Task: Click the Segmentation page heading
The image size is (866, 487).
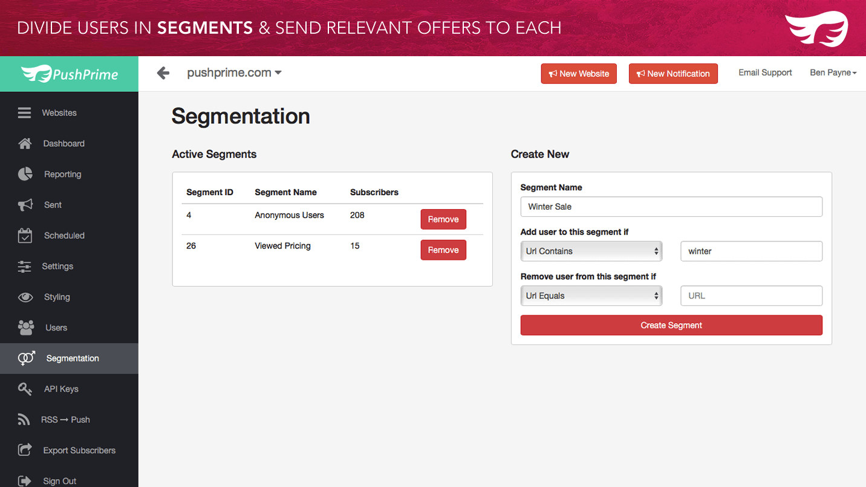Action: [x=241, y=116]
